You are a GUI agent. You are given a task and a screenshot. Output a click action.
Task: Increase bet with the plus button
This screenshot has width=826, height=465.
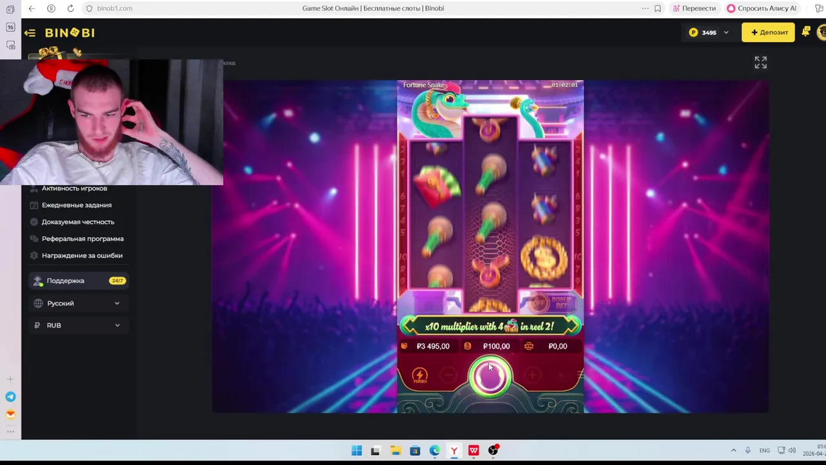coord(532,375)
